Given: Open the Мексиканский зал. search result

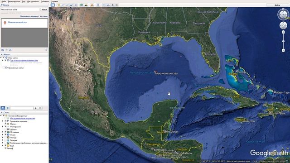Looking at the screenshot, I should click(x=18, y=22).
